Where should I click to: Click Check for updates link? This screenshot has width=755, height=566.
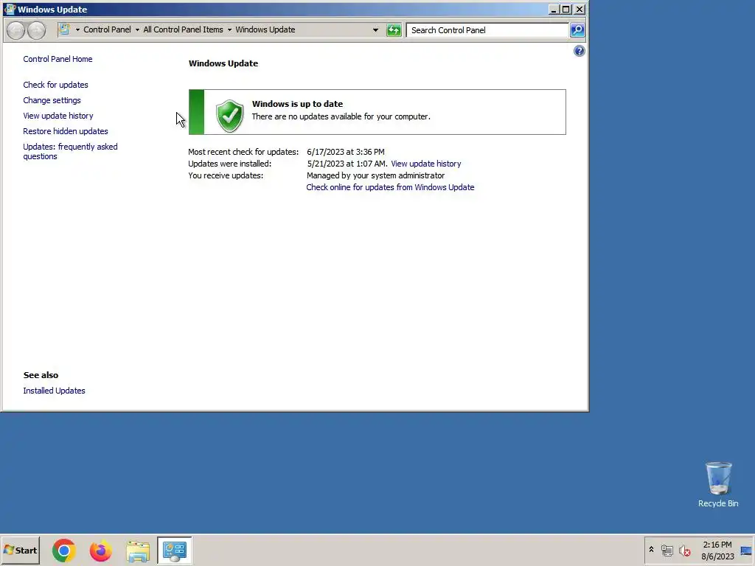tap(56, 85)
